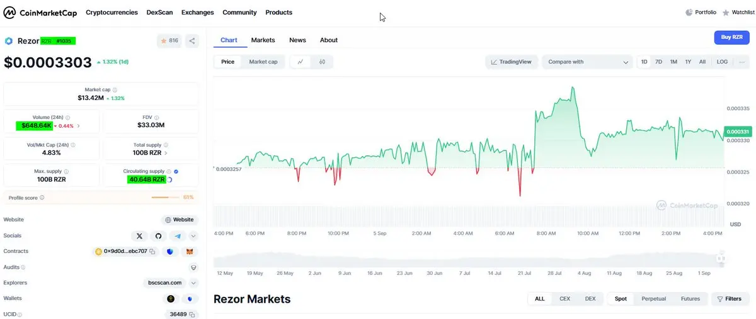Filter markets by DEX

tap(590, 299)
